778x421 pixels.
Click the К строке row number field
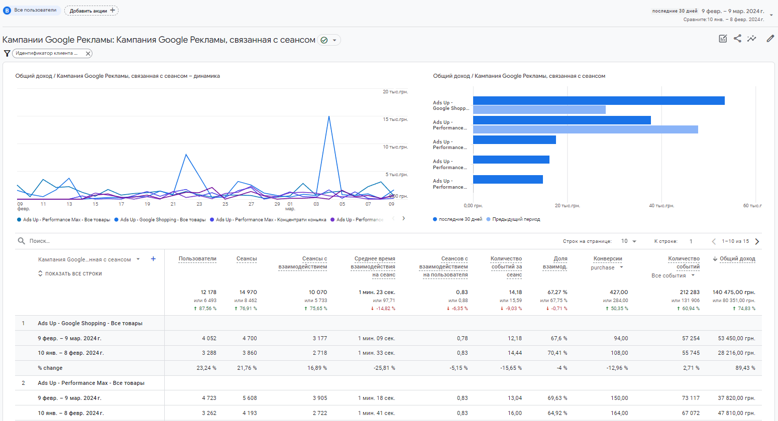[x=691, y=241]
